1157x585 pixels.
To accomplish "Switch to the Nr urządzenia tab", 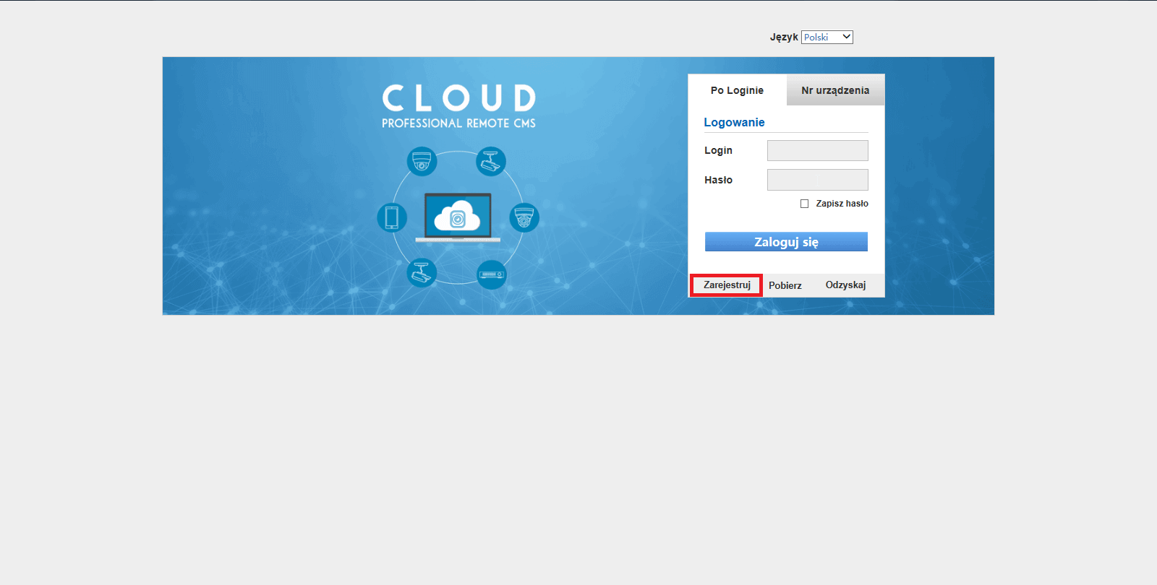I will [x=835, y=90].
